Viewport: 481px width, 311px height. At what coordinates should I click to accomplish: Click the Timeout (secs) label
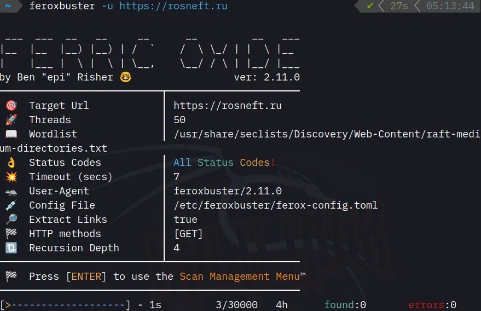[71, 177]
